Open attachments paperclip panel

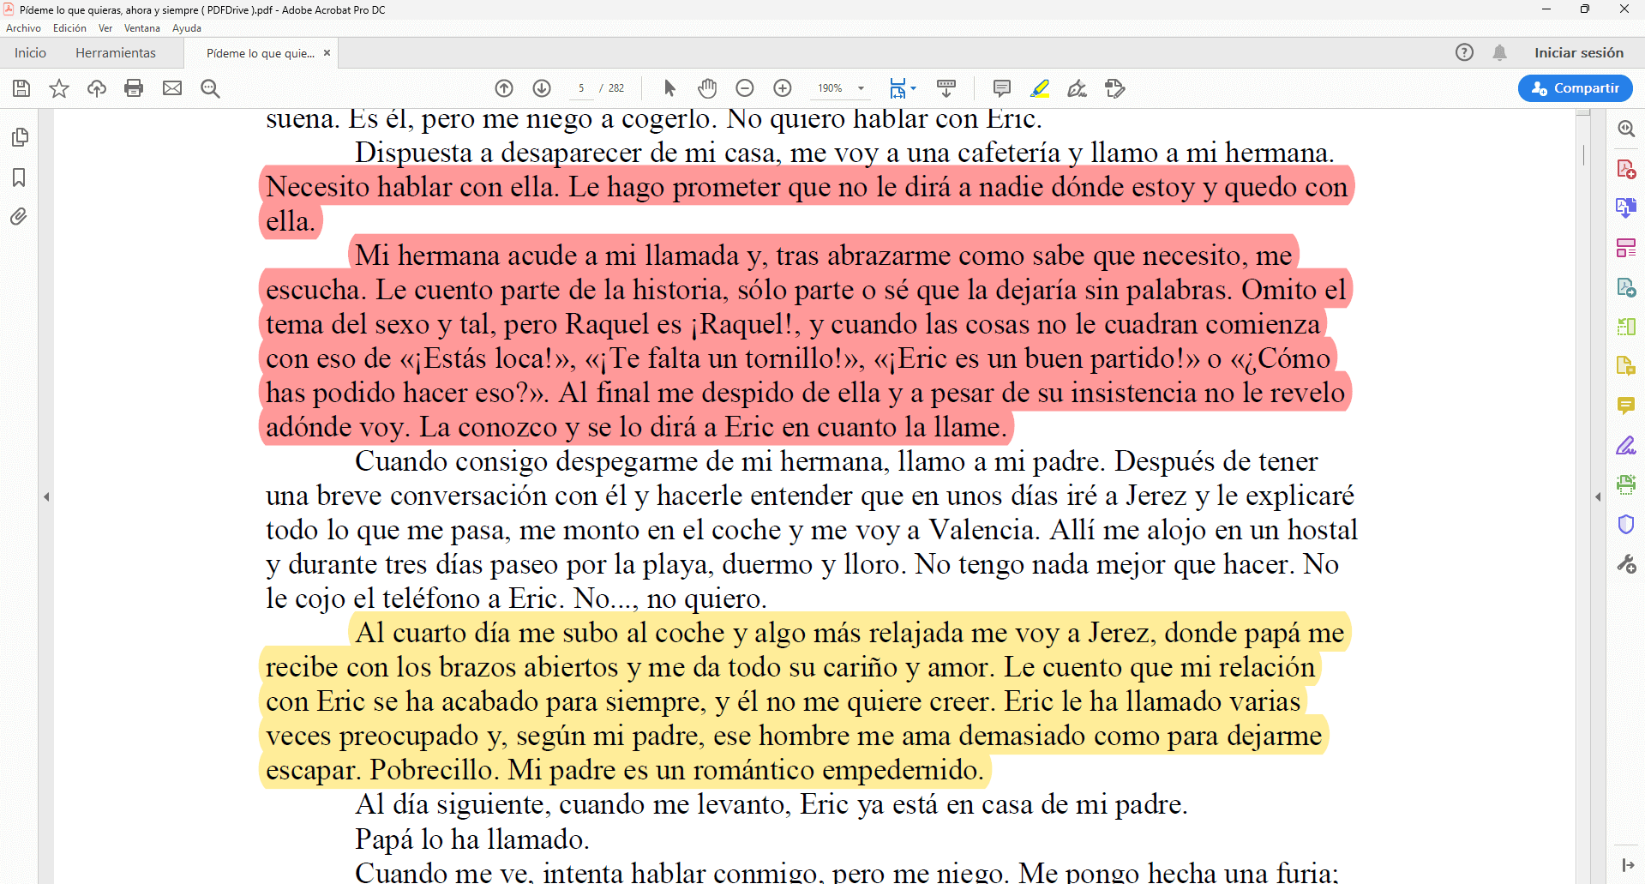coord(19,217)
